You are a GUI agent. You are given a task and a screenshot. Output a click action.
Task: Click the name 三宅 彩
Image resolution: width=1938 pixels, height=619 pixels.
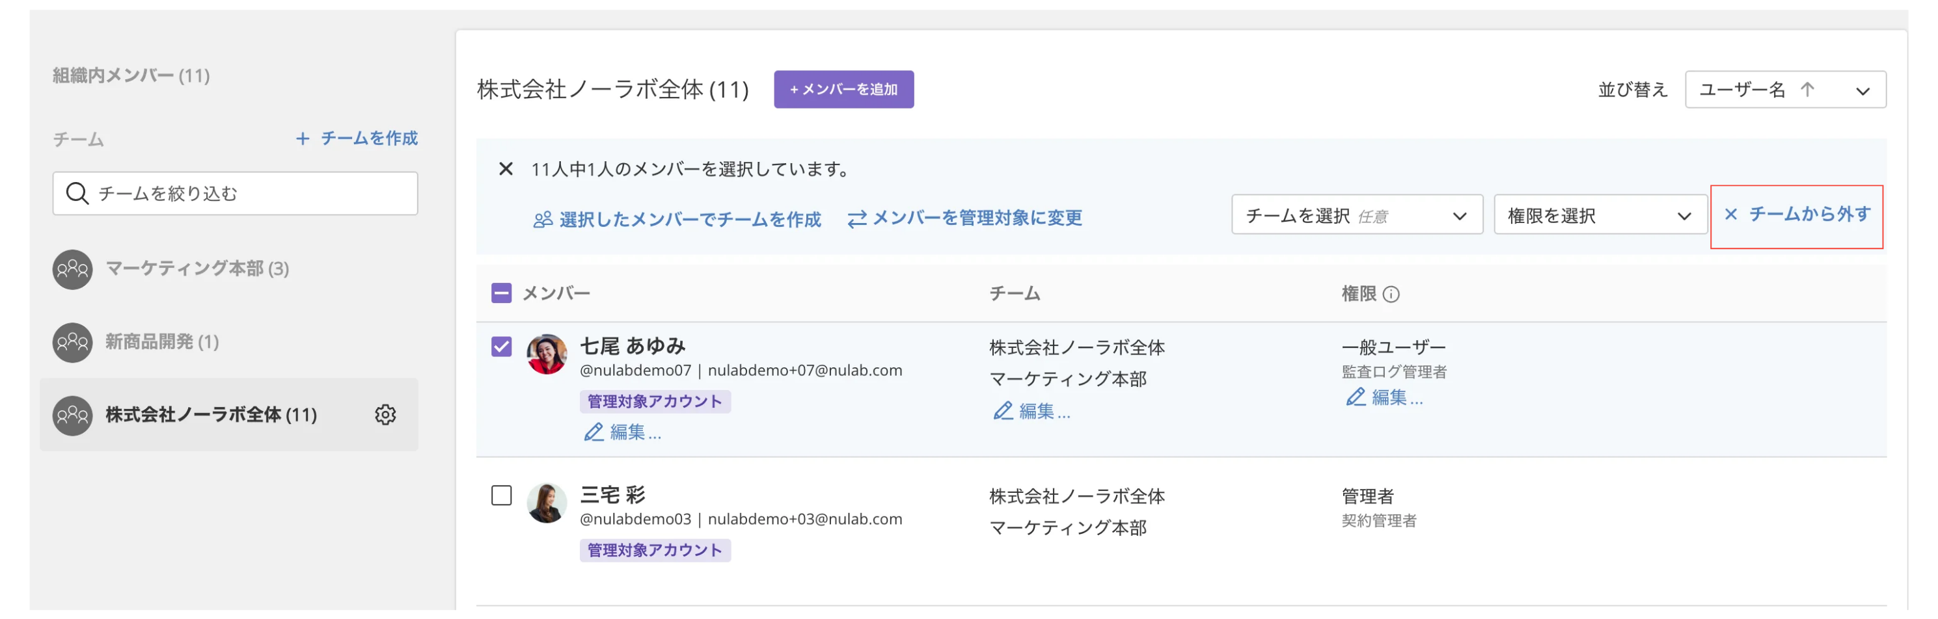(x=612, y=495)
